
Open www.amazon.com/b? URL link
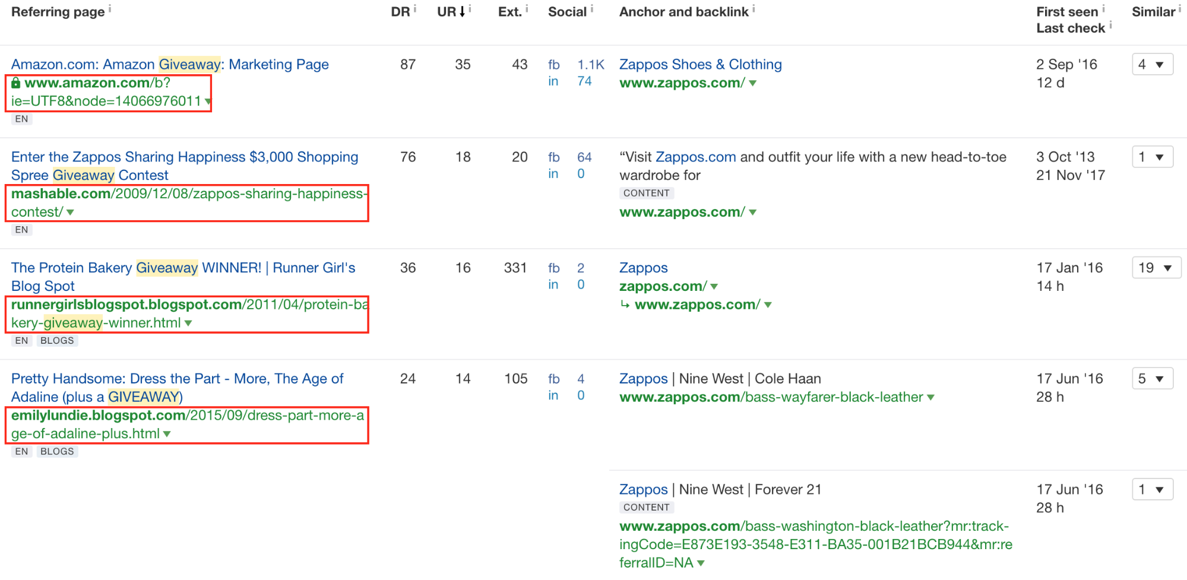click(107, 92)
